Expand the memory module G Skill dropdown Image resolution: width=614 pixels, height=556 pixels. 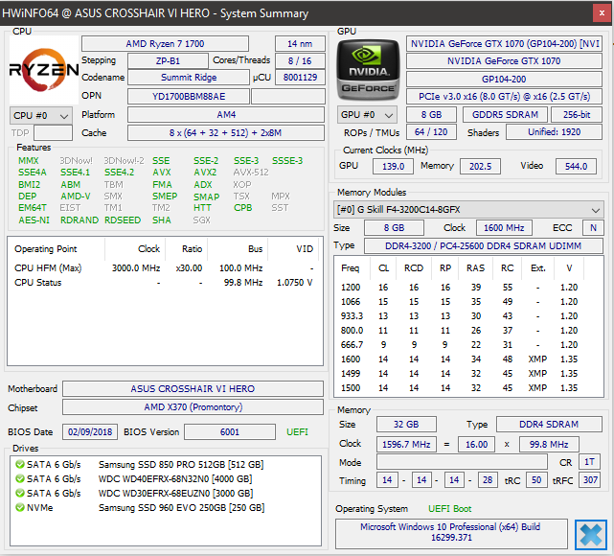(x=468, y=210)
